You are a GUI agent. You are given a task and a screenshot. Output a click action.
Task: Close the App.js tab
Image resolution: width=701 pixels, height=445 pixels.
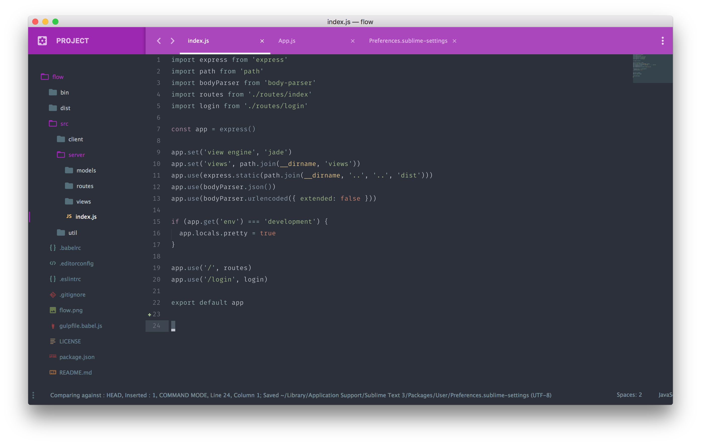[x=353, y=41]
